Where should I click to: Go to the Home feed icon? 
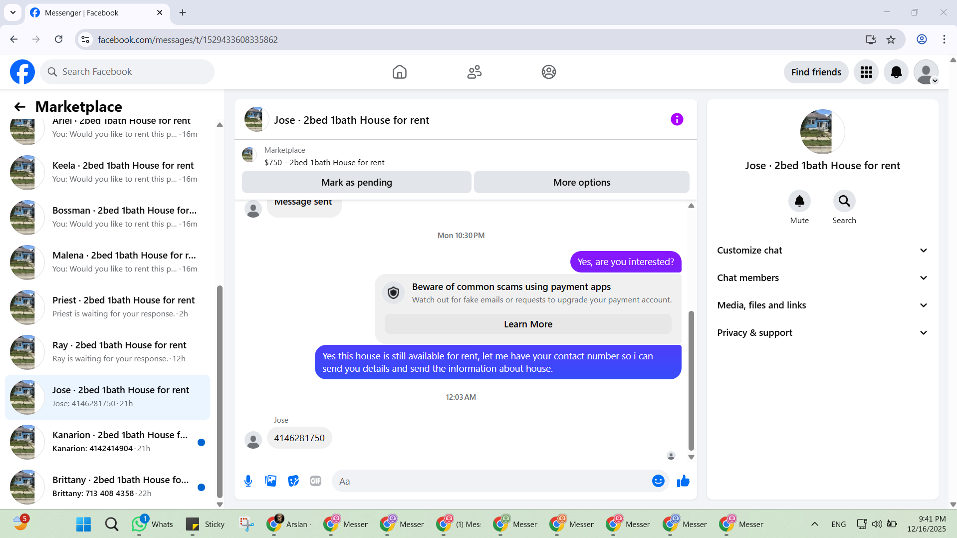400,72
